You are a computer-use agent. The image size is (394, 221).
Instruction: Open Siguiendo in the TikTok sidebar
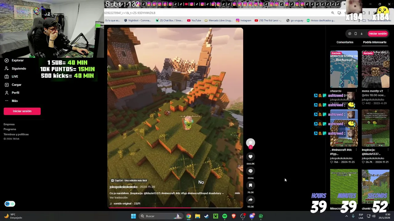15,68
